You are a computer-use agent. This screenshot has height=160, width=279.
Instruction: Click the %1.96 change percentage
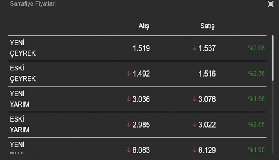[x=256, y=99]
